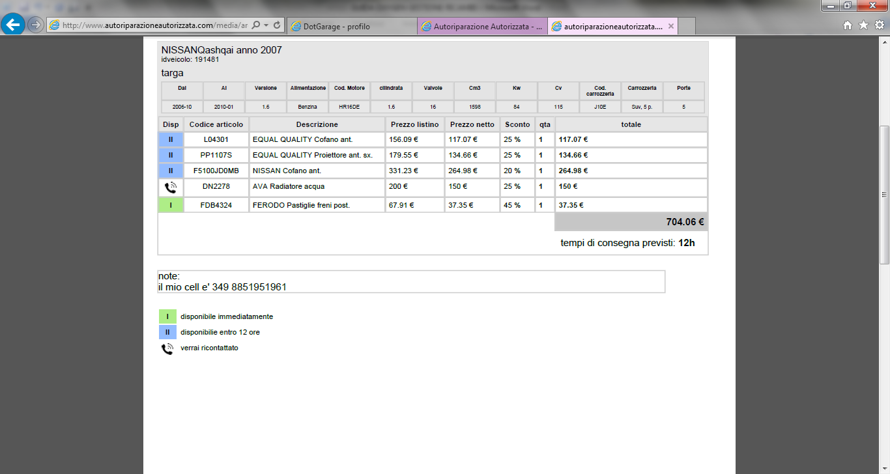Click the 'totale' column header
This screenshot has height=474, width=890.
coord(631,124)
